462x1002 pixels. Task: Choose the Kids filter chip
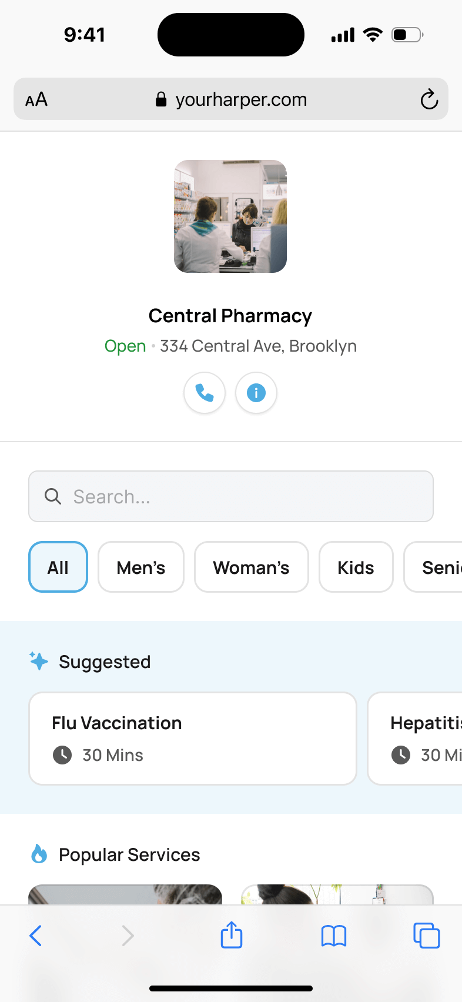(356, 567)
